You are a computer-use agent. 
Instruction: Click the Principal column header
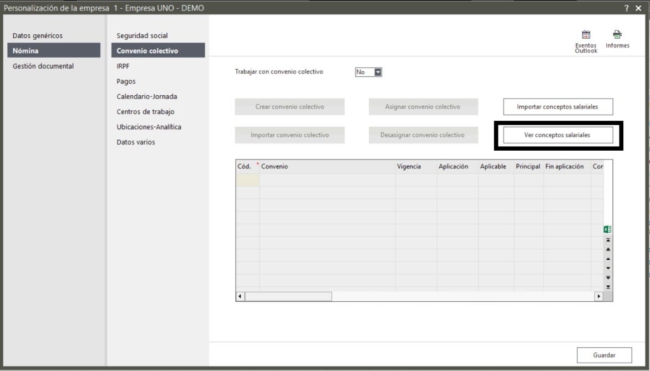point(529,167)
